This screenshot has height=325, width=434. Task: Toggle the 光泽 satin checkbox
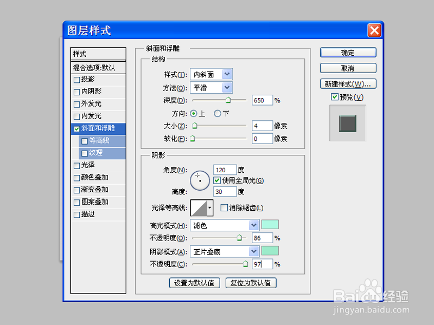[76, 166]
